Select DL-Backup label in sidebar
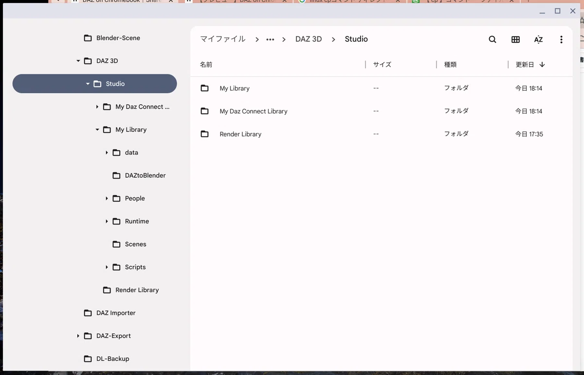 (x=113, y=358)
